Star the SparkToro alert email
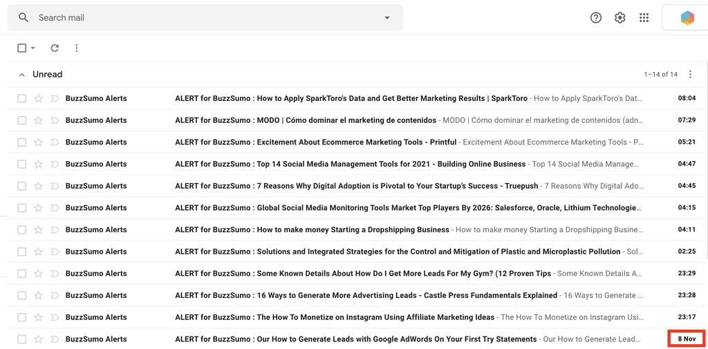 [39, 99]
